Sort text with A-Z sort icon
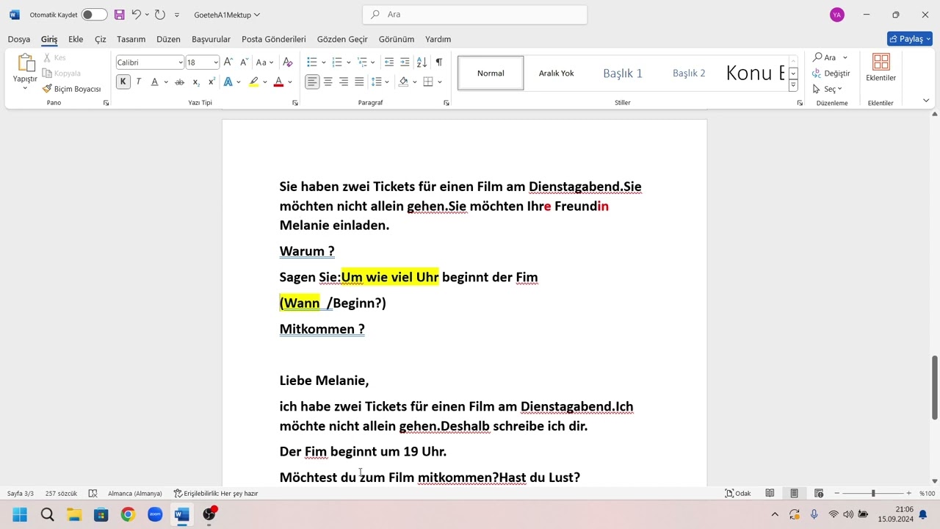Screen dimensions: 940x529 [422, 62]
